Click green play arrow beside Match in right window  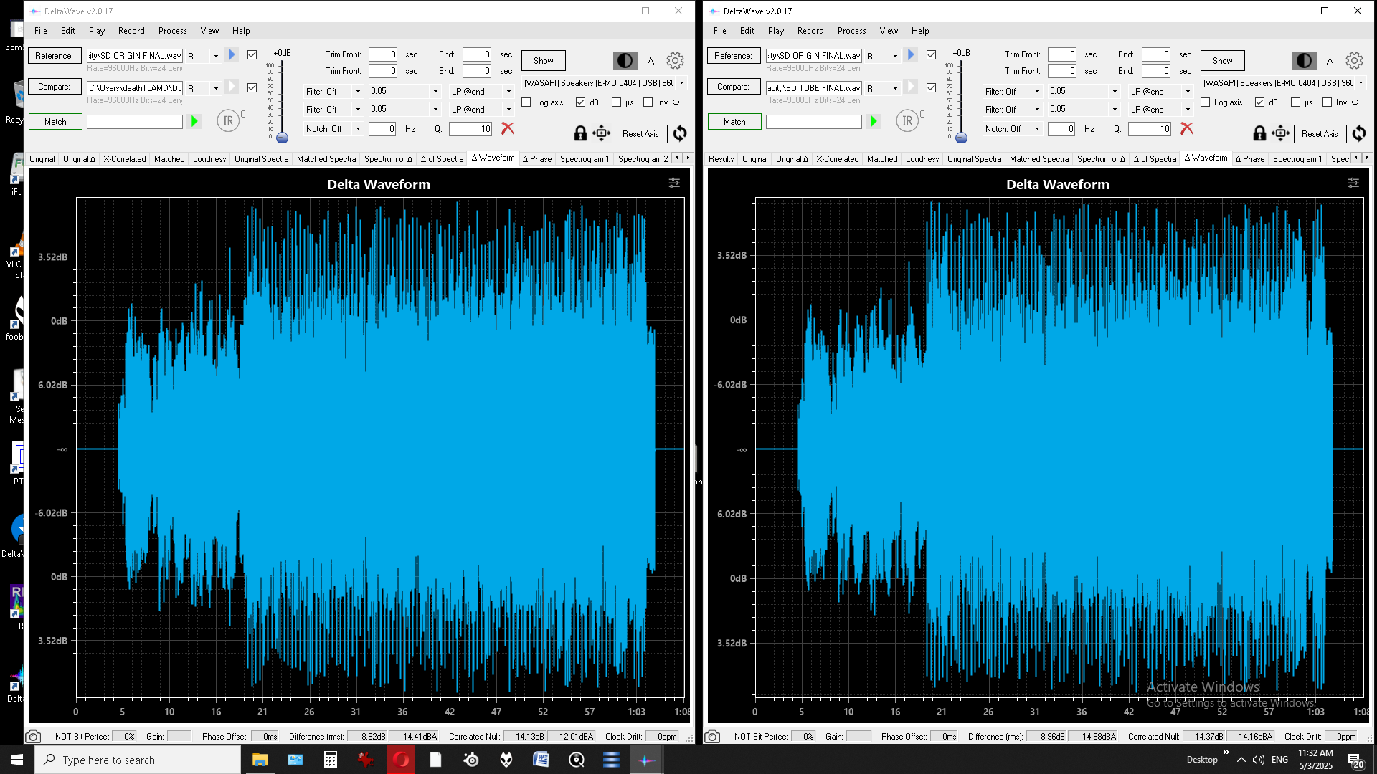click(873, 122)
